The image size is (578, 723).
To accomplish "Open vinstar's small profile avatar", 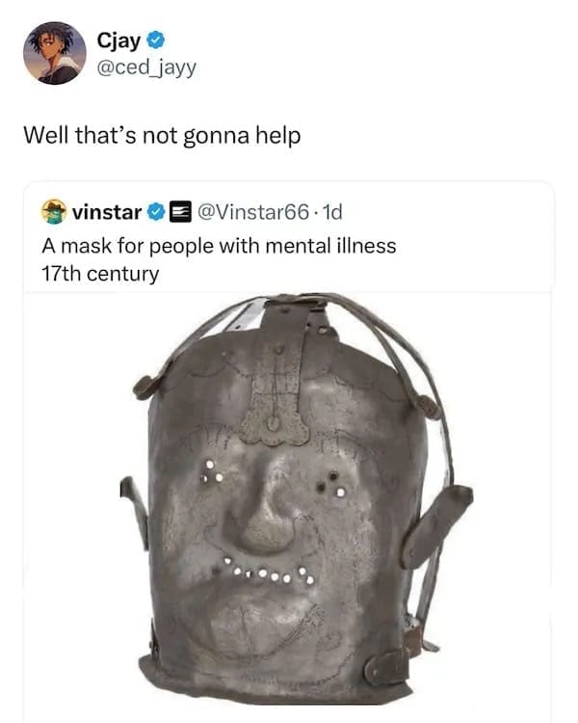I will [x=54, y=212].
